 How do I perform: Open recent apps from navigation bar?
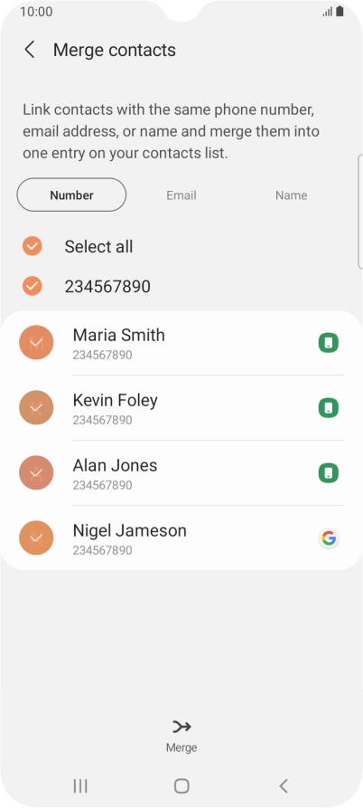point(80,786)
